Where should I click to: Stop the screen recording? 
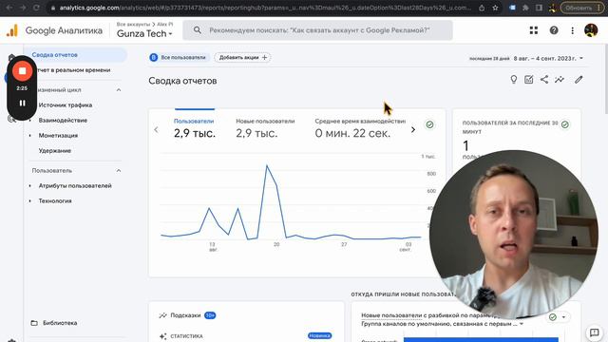tap(22, 71)
